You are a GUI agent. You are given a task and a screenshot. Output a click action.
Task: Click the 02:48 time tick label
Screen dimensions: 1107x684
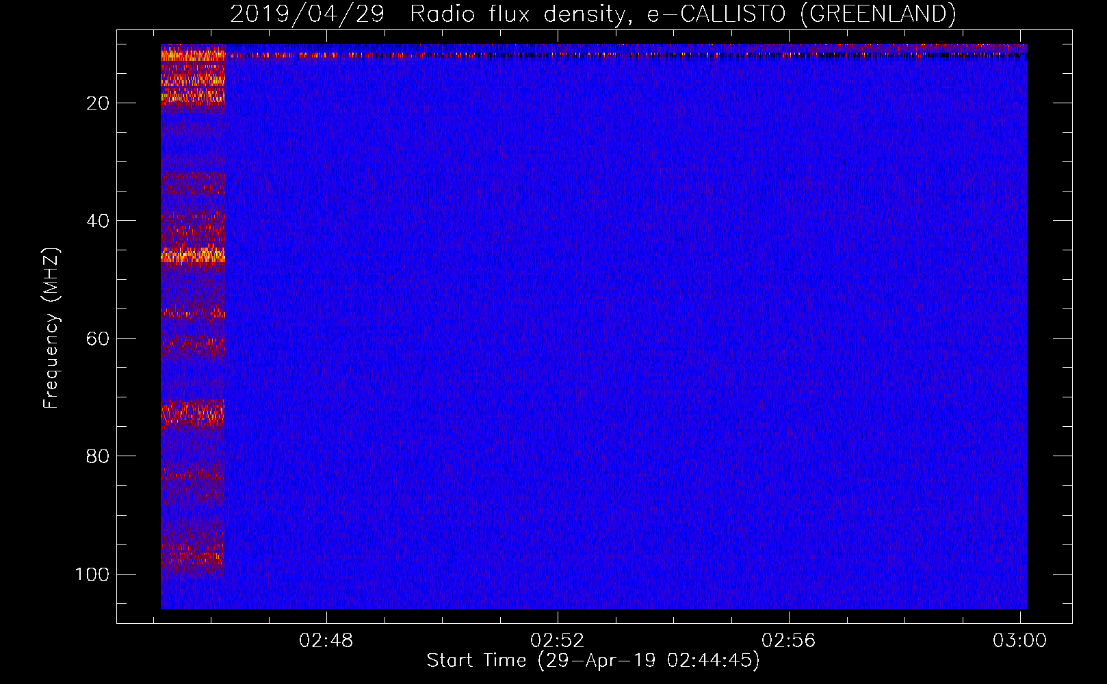point(326,641)
